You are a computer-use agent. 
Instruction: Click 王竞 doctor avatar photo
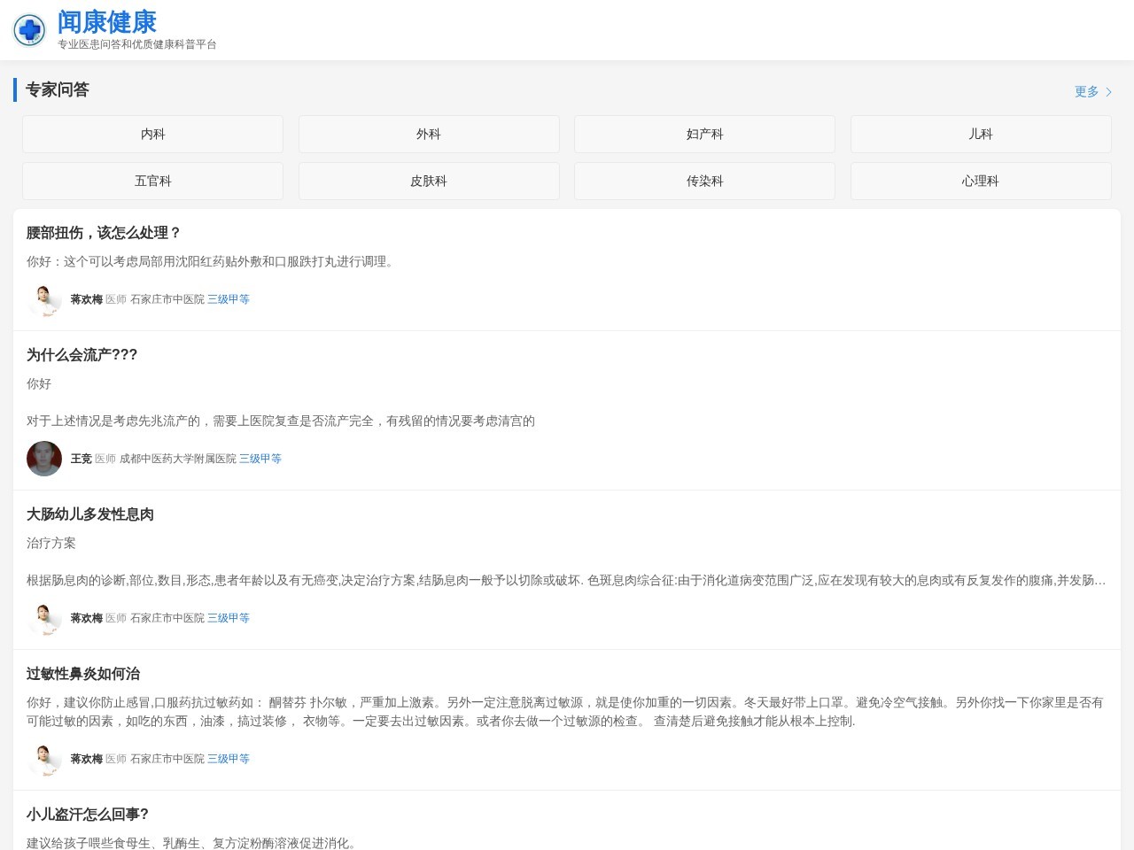pyautogui.click(x=43, y=459)
